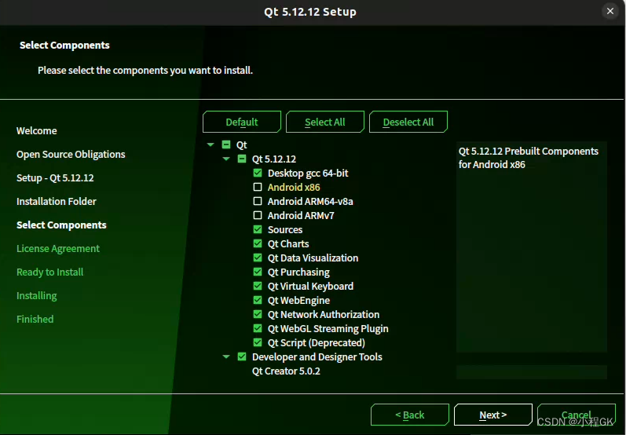Go back with the Back button
Image resolution: width=626 pixels, height=435 pixels.
[x=410, y=415]
